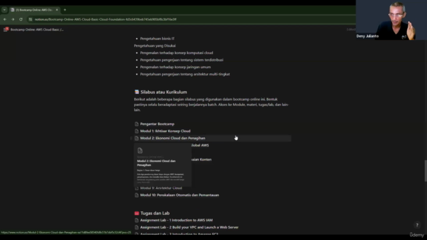Click page icon of Modul 10
427x240 pixels.
coord(137,195)
